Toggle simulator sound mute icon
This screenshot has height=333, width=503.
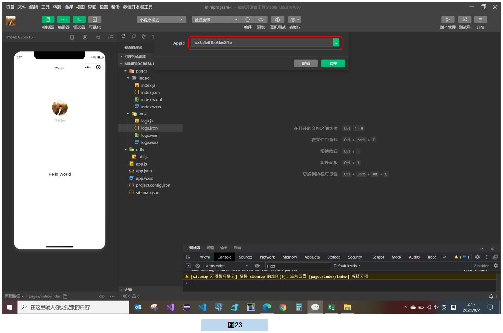click(x=98, y=37)
